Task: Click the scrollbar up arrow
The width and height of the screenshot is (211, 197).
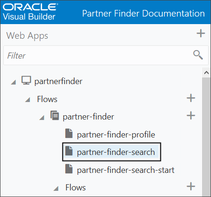Action: [x=206, y=73]
